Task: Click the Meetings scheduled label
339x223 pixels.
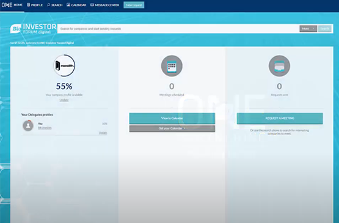Action: [172, 95]
